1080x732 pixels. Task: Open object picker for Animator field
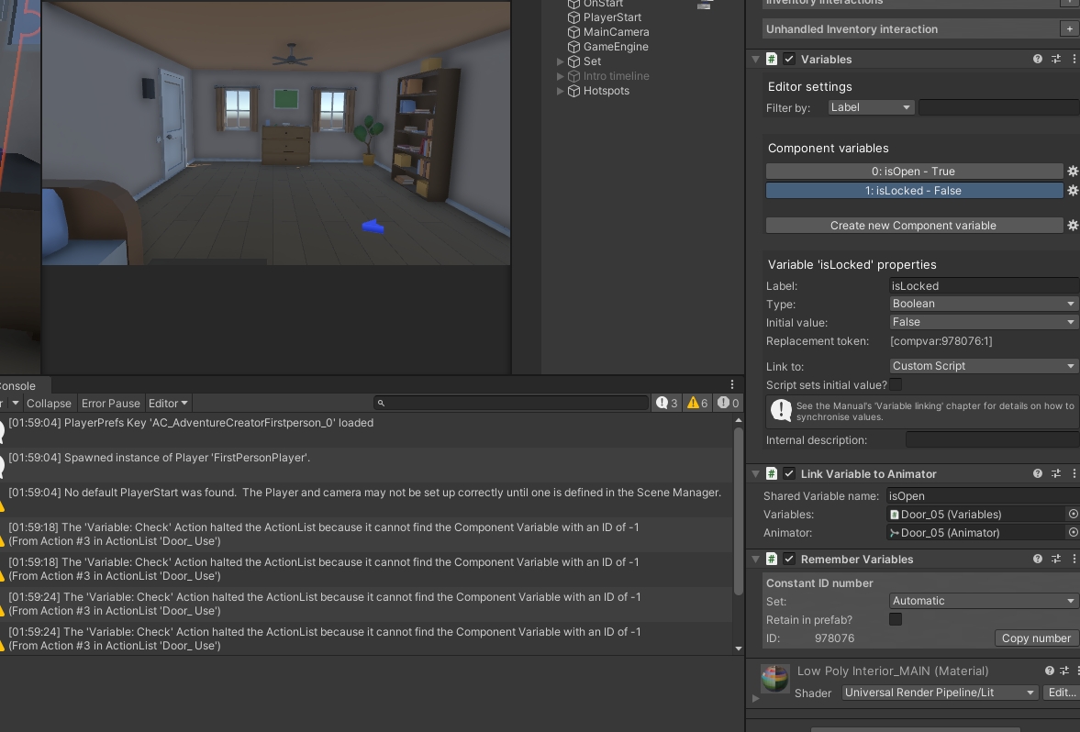pos(1073,532)
